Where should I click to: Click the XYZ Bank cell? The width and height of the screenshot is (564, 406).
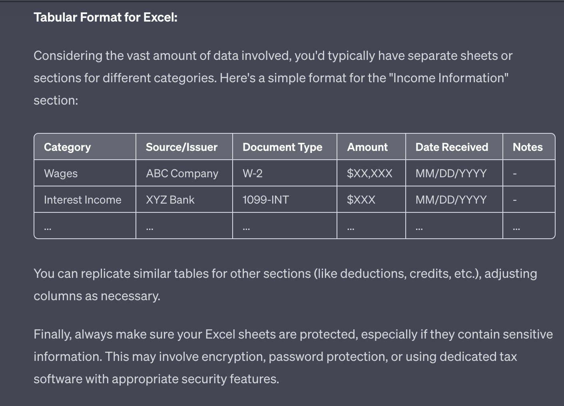click(170, 200)
